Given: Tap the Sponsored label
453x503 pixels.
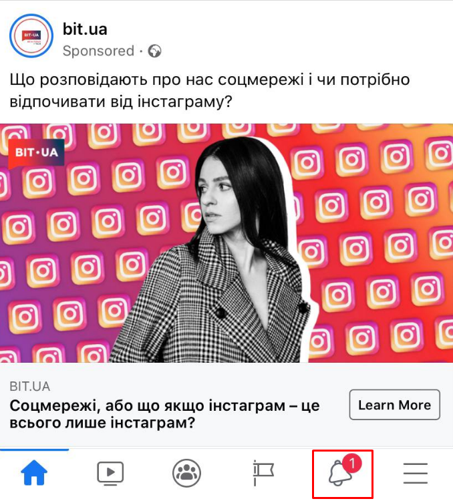Looking at the screenshot, I should (x=98, y=51).
